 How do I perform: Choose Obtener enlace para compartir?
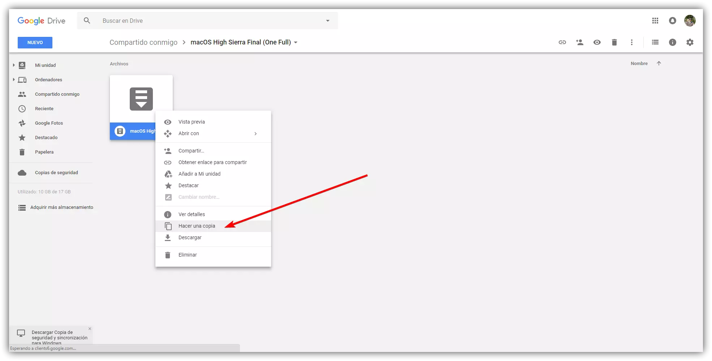coord(213,162)
